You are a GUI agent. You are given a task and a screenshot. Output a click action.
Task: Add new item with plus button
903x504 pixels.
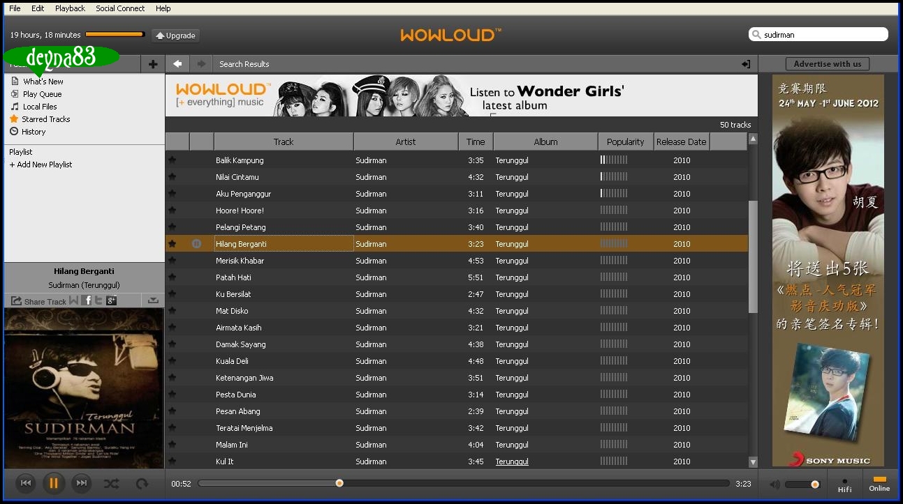click(153, 64)
